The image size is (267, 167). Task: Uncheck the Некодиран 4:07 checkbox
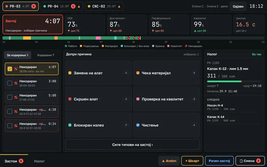click(10, 69)
